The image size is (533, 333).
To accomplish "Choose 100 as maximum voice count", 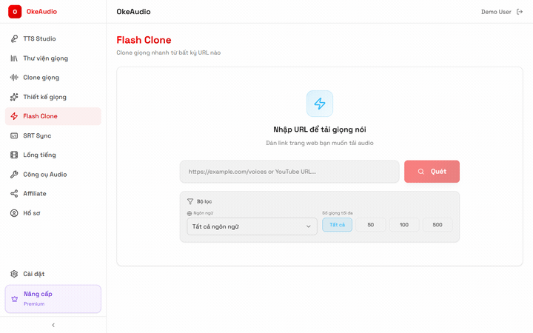I will (x=403, y=225).
